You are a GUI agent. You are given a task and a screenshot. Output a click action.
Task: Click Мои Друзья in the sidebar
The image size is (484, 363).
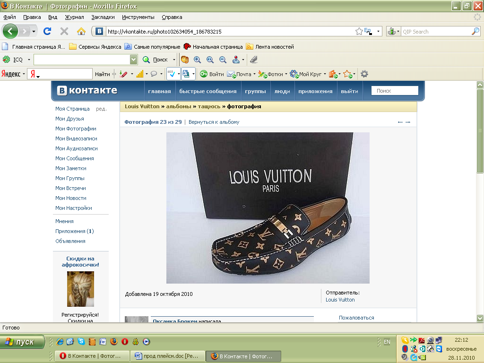[69, 119]
